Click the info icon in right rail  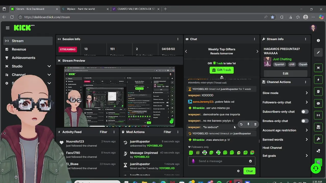pos(318,41)
